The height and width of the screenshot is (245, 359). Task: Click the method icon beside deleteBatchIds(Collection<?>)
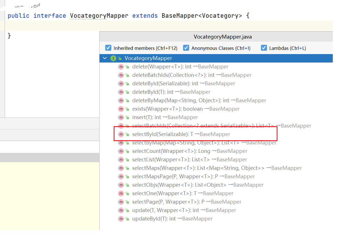pos(121,75)
